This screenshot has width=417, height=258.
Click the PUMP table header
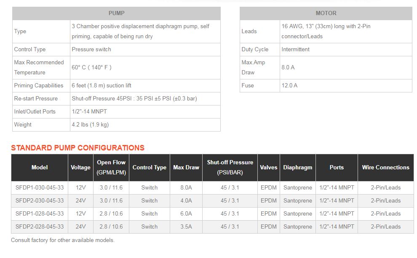[116, 13]
